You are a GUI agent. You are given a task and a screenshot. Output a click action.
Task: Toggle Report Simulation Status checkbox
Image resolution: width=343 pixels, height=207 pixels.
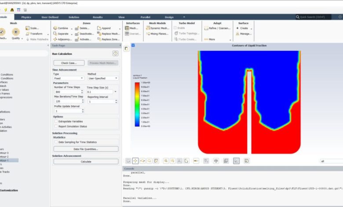tap(56, 126)
